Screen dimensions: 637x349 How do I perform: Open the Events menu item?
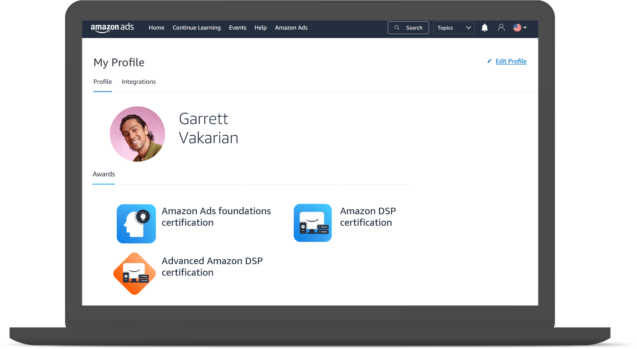coord(238,28)
